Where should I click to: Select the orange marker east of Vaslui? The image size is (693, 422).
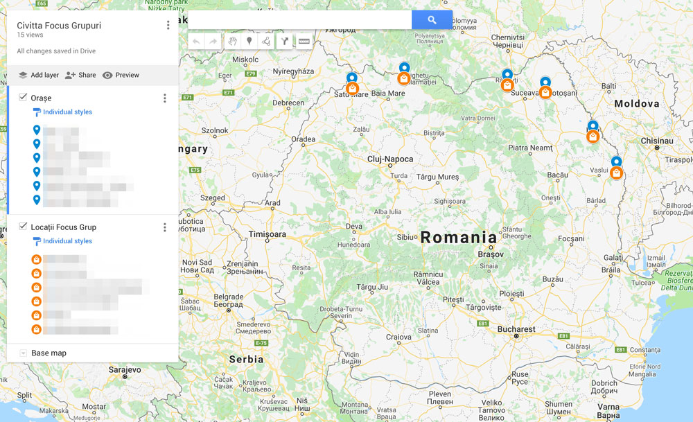pyautogui.click(x=617, y=173)
